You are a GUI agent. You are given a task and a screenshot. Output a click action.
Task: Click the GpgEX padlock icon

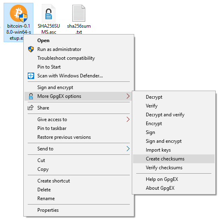pyautogui.click(x=31, y=96)
